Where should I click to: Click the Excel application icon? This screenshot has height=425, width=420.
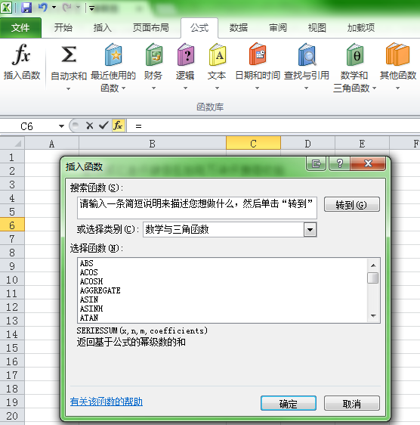[x=6, y=8]
